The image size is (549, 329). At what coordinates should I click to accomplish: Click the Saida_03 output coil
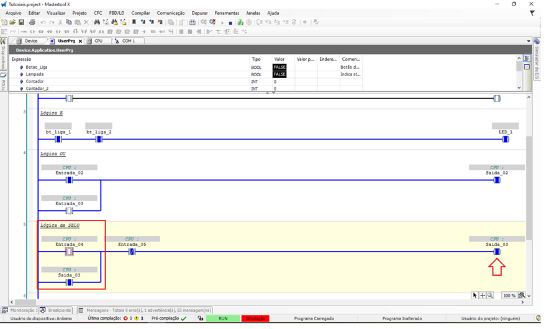point(497,252)
